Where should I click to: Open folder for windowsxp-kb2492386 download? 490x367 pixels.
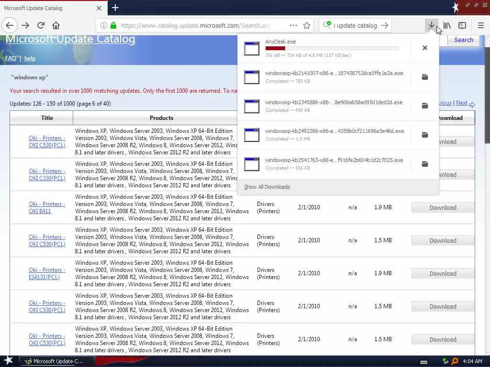(x=425, y=135)
